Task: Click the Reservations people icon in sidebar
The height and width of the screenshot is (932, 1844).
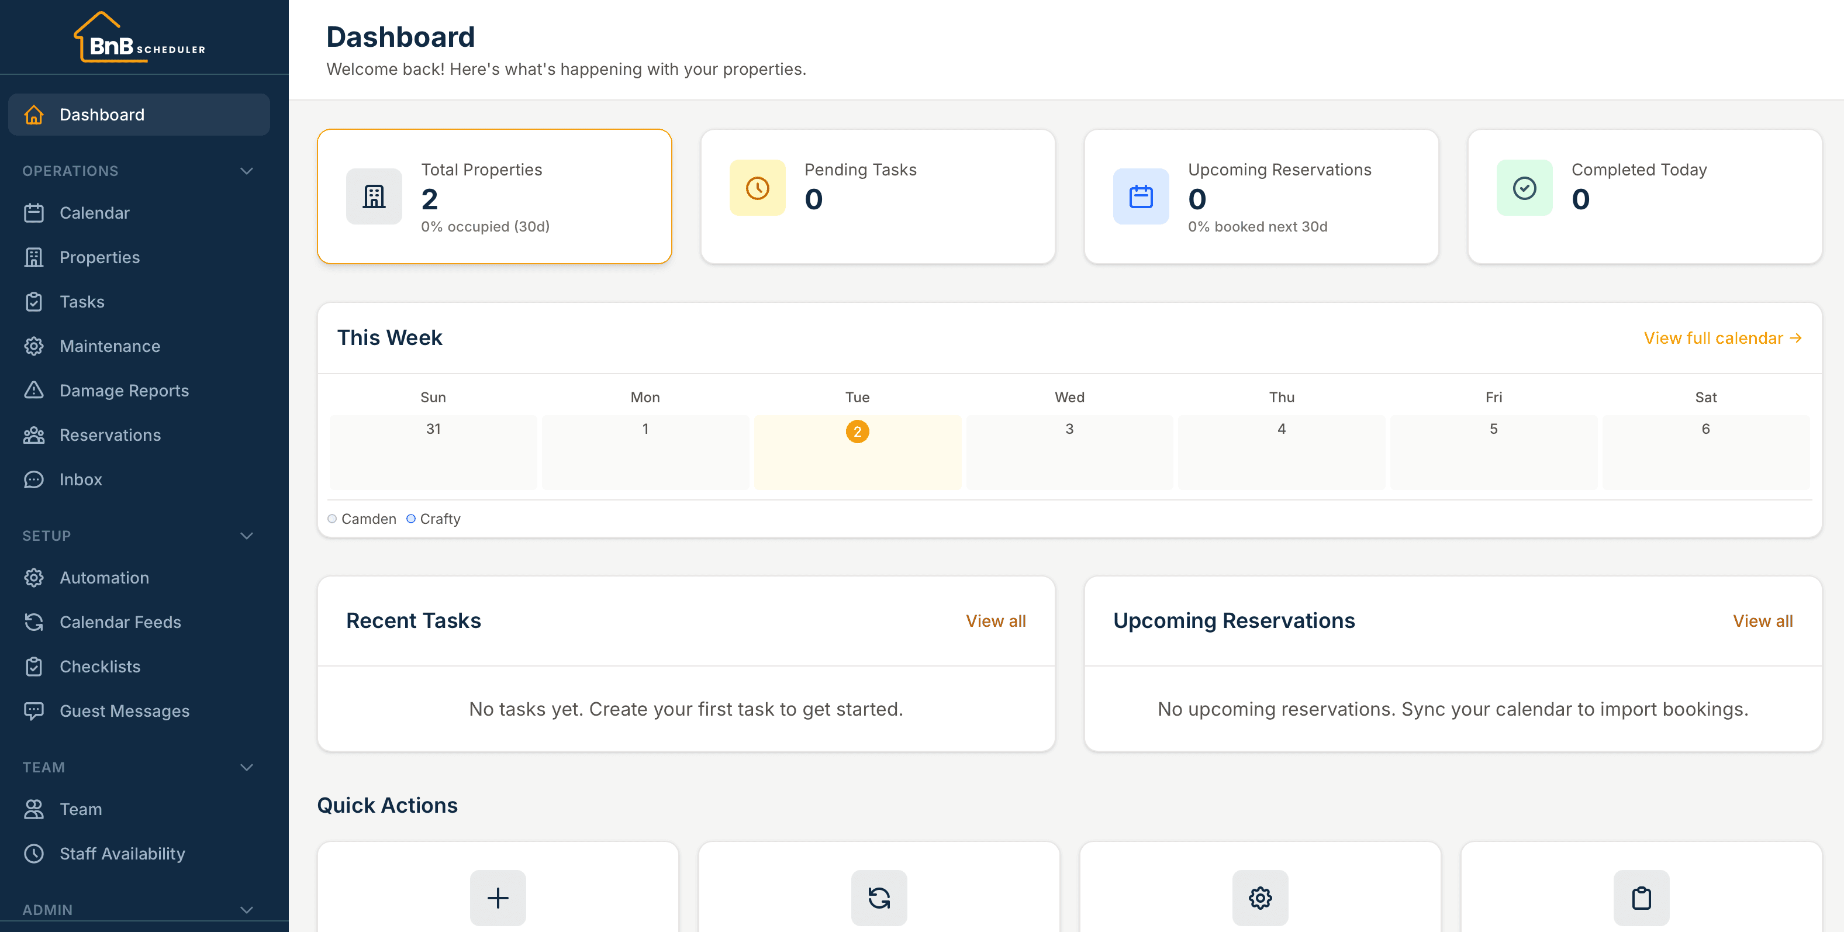Action: coord(34,435)
